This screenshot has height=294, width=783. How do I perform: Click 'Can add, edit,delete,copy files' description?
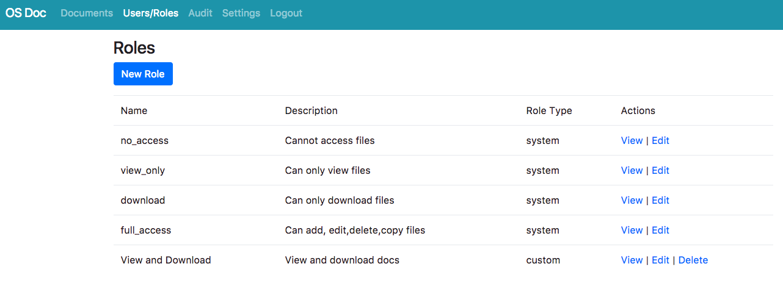click(x=355, y=230)
